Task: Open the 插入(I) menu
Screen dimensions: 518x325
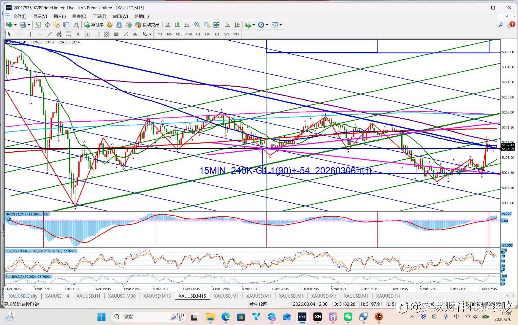Action: pyautogui.click(x=60, y=16)
